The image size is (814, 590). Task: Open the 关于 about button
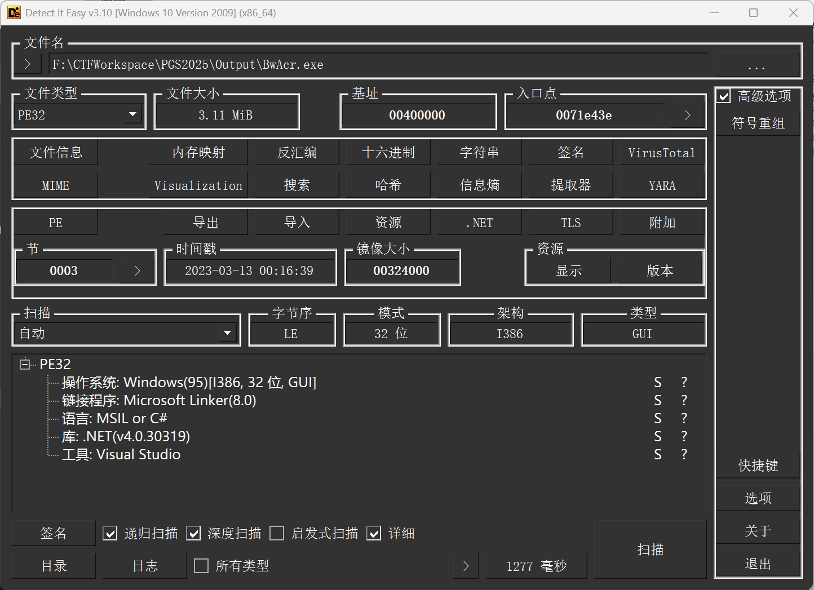[x=758, y=531]
